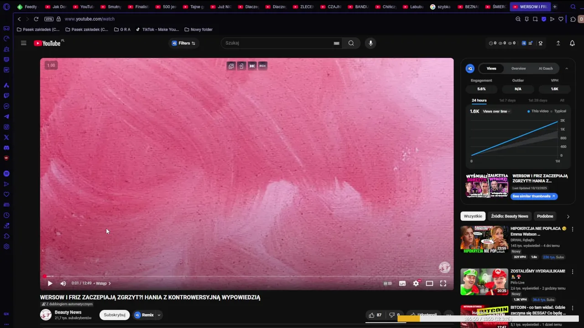
Task: Select the 1st 7 days range tab
Action: pyautogui.click(x=507, y=100)
